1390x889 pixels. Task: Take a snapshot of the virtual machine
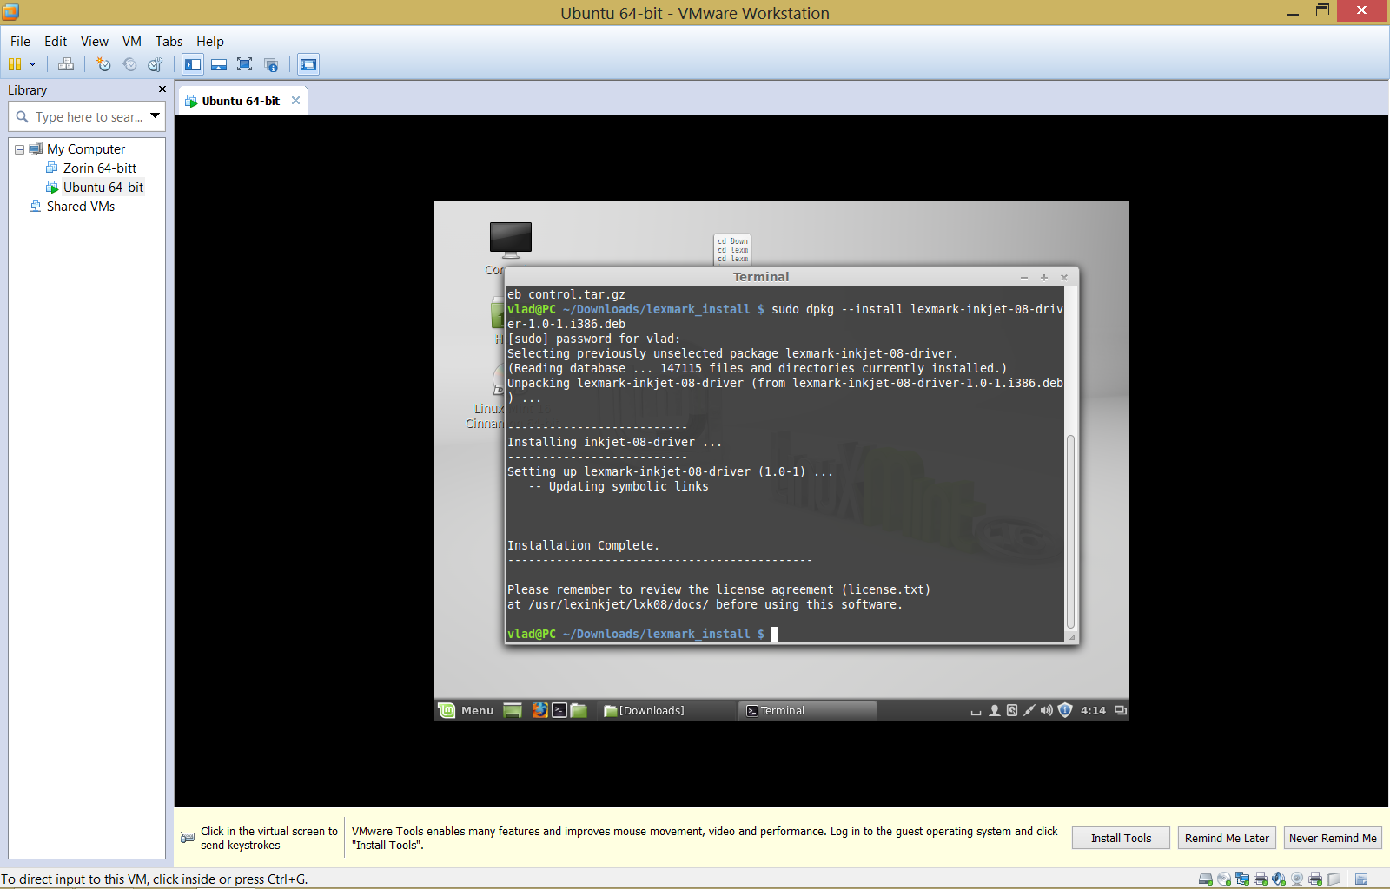click(x=103, y=64)
